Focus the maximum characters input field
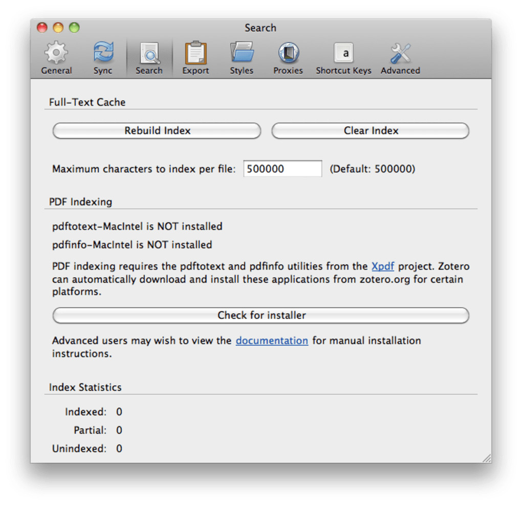 tap(282, 169)
